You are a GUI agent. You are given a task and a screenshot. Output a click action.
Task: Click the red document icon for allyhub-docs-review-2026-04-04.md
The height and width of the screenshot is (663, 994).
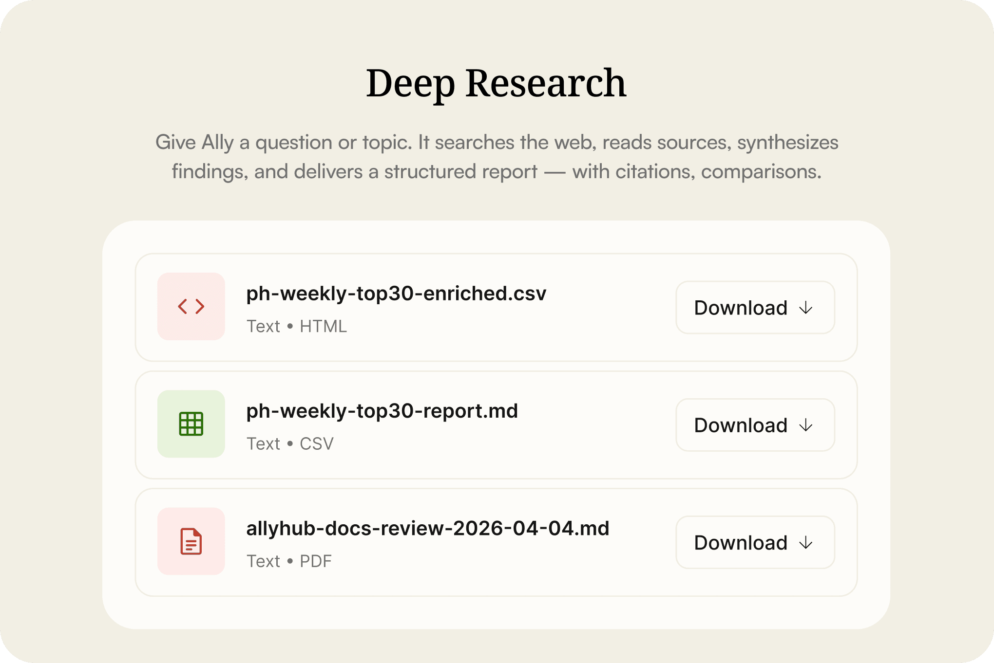point(191,541)
